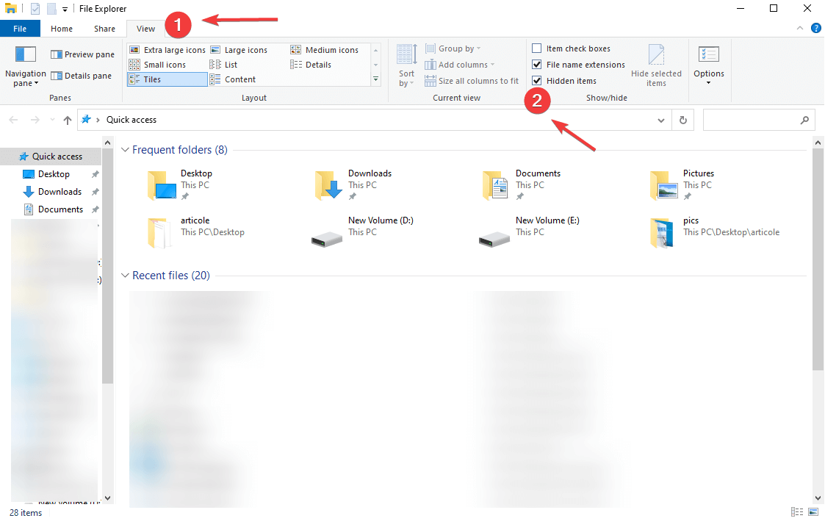The height and width of the screenshot is (521, 825).
Task: Enable Item check boxes
Action: (537, 48)
